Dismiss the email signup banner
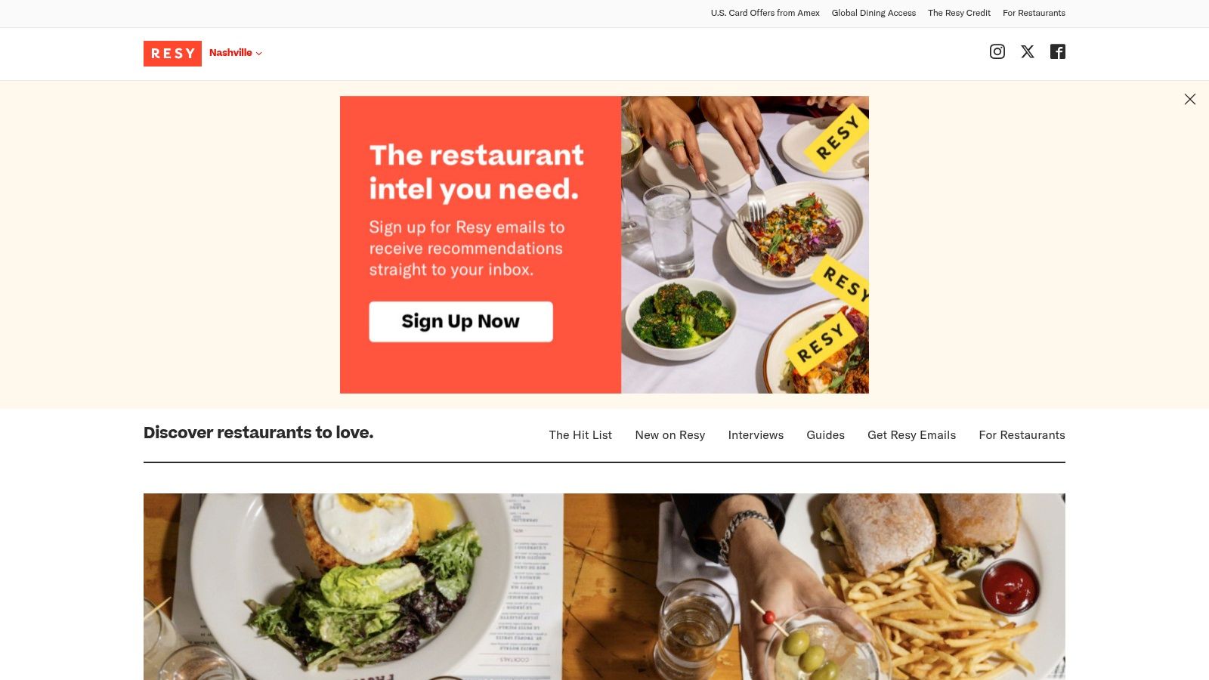The image size is (1209, 680). 1190,99
